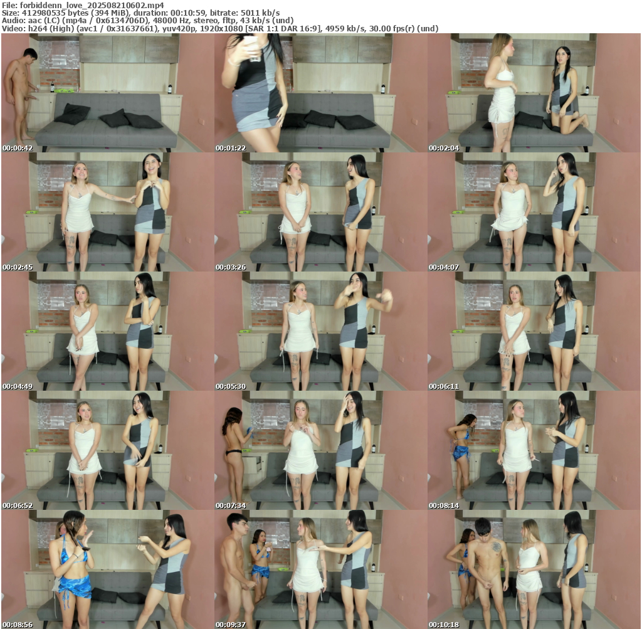
Task: Select the thumbnail marked 00:02:04
Action: point(534,93)
